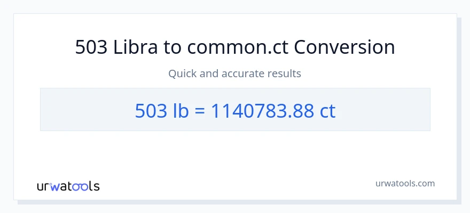Click the "503 Libra to common.ct Conversion" heading
This screenshot has height=213, width=470.
click(235, 47)
